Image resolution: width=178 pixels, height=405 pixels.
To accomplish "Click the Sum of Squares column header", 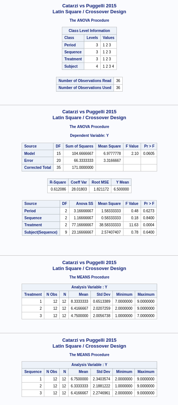I will 79,146.
